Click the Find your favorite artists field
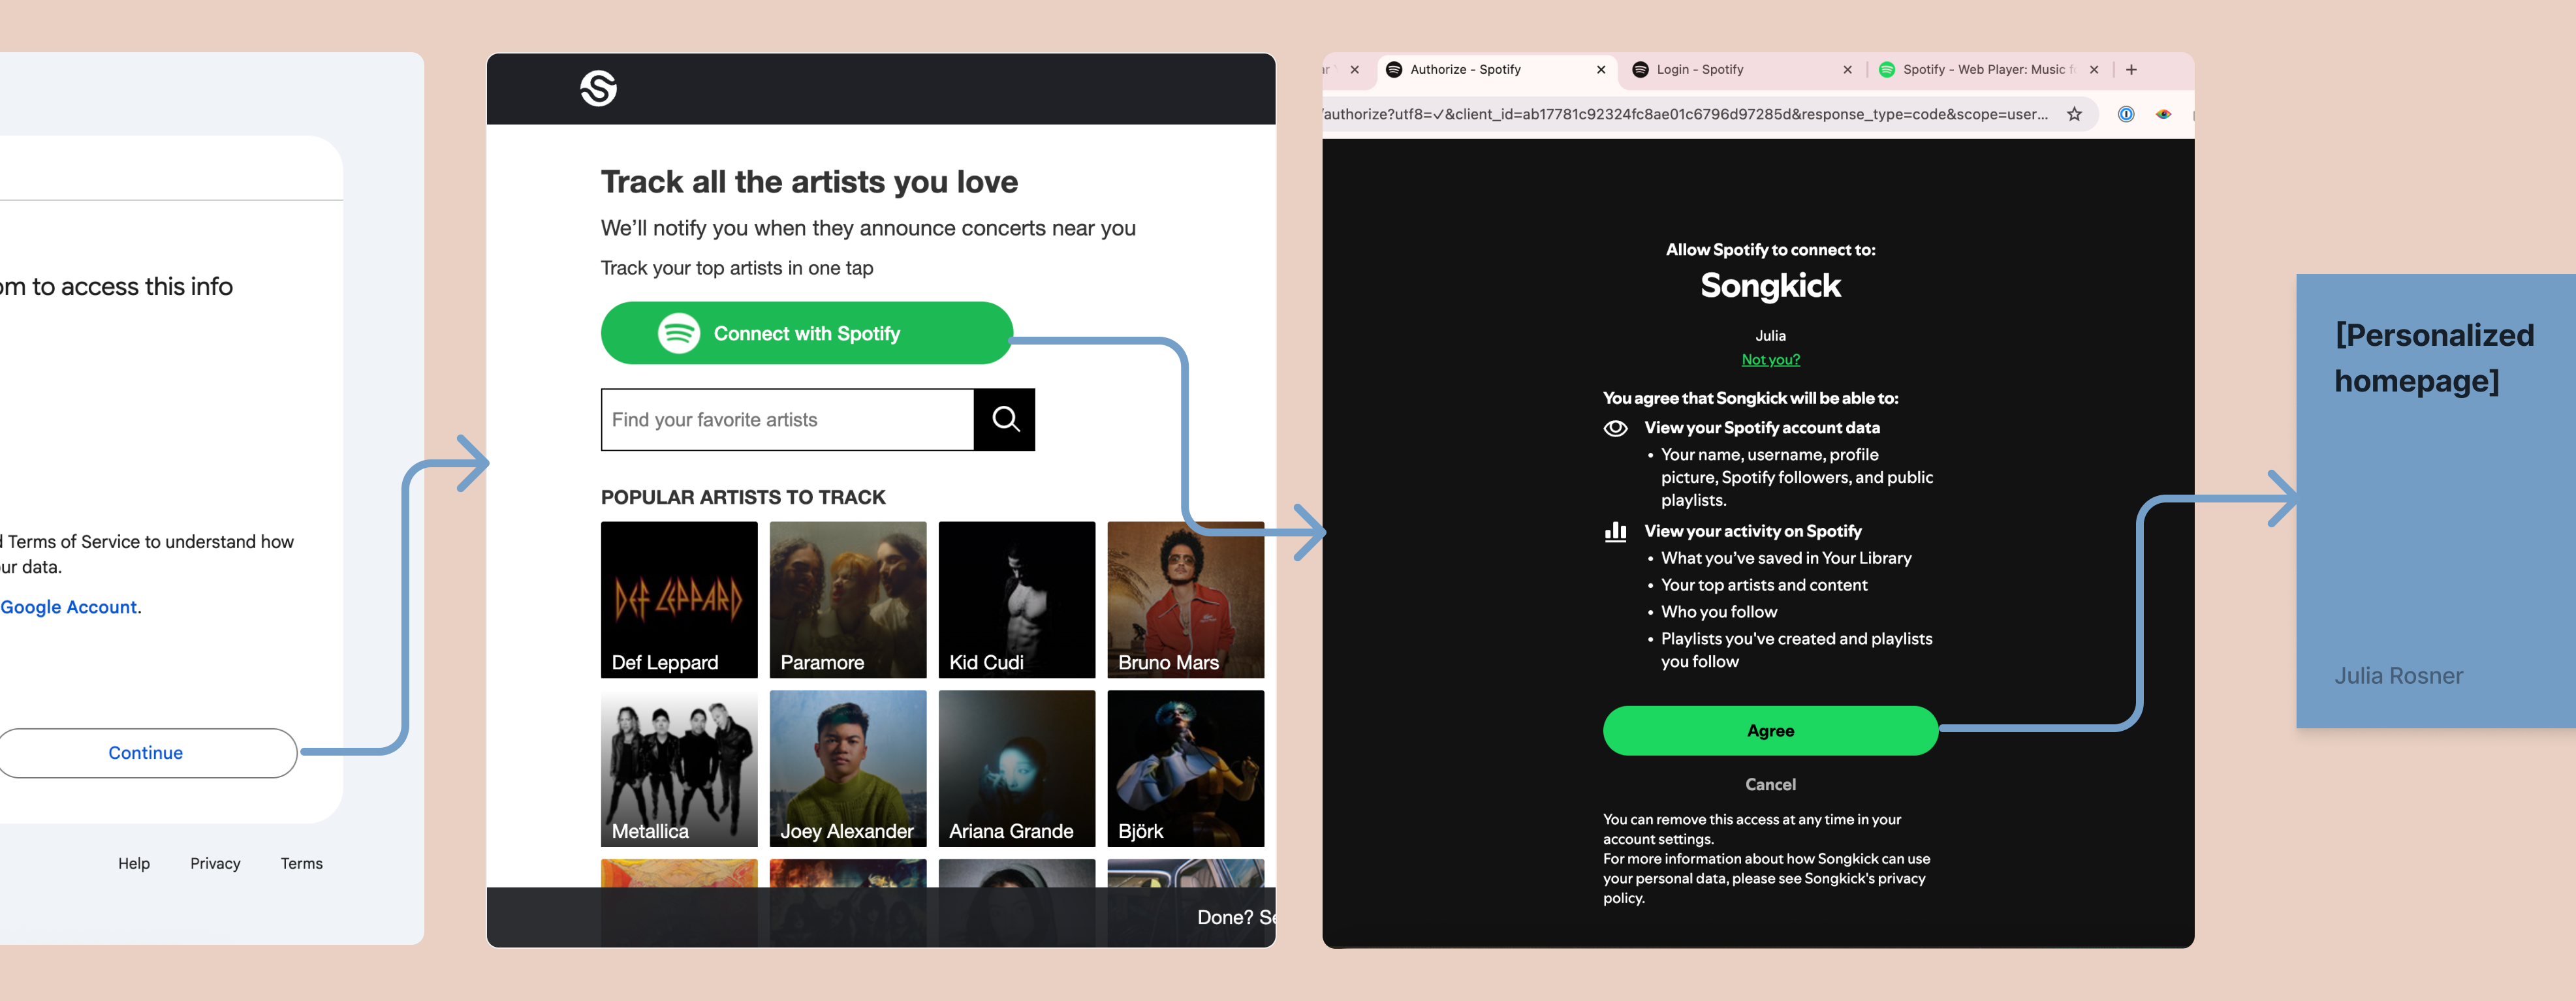This screenshot has width=2576, height=1001. pyautogui.click(x=787, y=420)
